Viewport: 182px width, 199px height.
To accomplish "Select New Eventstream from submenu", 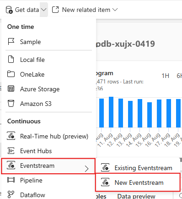I will pos(138,182).
